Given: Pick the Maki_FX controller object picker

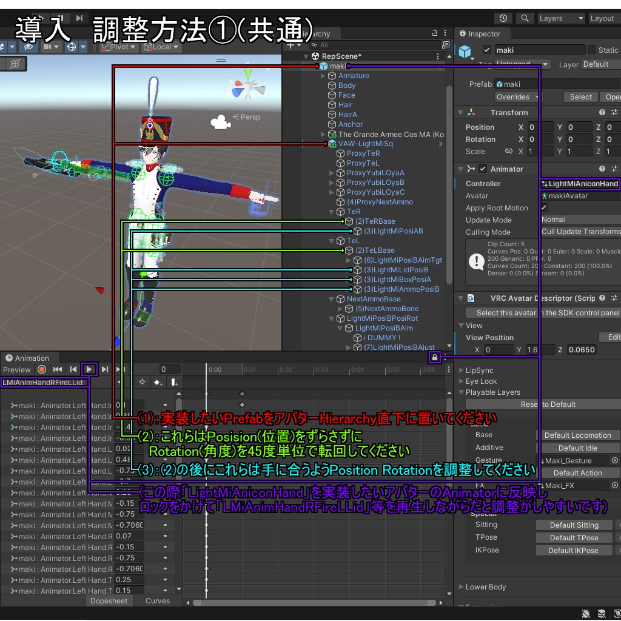Looking at the screenshot, I should (x=615, y=485).
